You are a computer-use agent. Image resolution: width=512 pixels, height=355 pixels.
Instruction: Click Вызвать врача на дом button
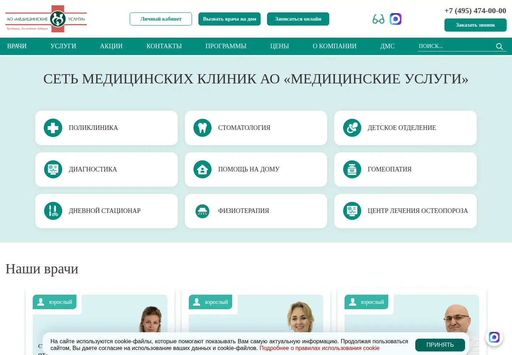pyautogui.click(x=230, y=19)
